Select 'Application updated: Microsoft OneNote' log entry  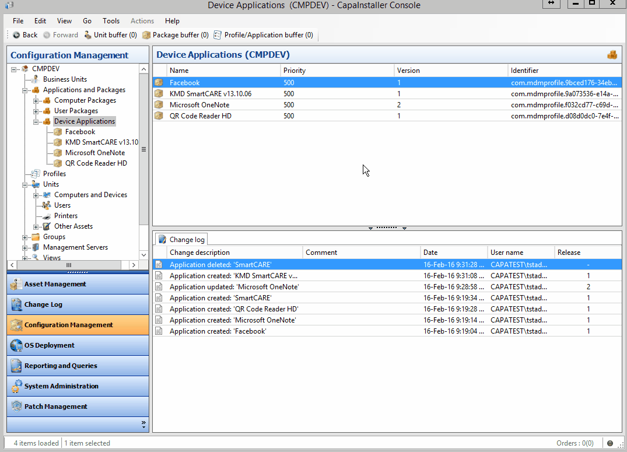387,287
